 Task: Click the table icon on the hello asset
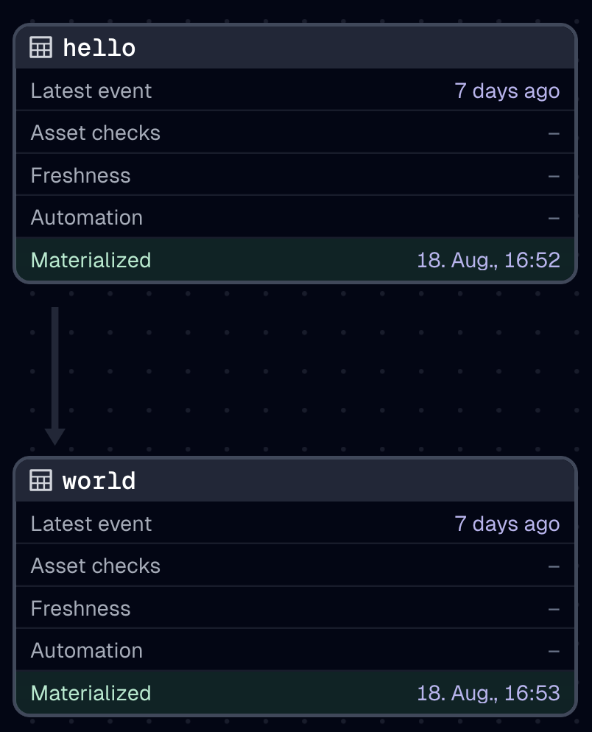[41, 48]
